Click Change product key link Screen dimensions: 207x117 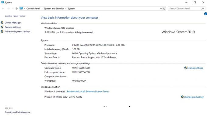[194, 97]
